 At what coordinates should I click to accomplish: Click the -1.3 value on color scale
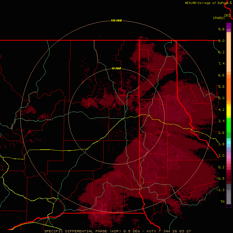220,190
